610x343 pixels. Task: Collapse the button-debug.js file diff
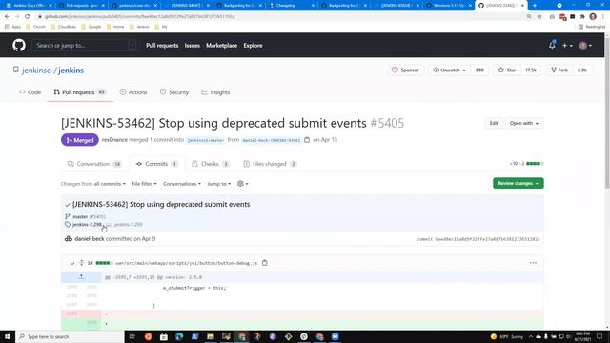click(x=72, y=263)
